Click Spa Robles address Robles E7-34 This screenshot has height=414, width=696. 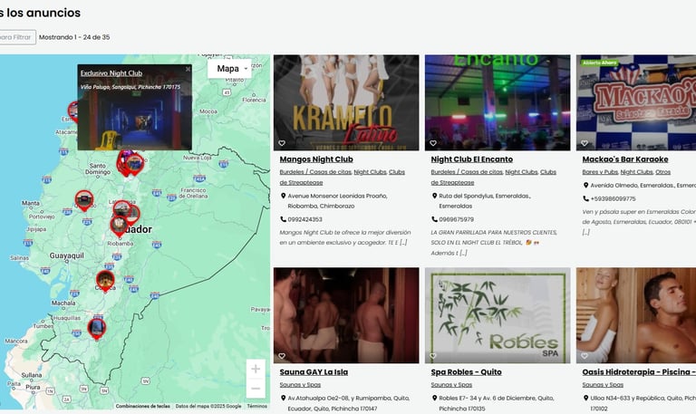click(497, 403)
